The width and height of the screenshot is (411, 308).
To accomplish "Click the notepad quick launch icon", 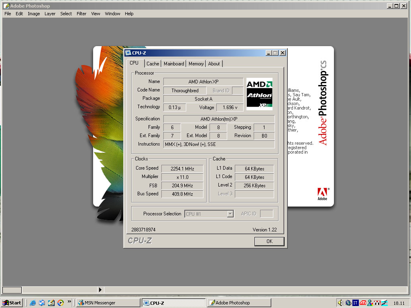I will (x=51, y=303).
